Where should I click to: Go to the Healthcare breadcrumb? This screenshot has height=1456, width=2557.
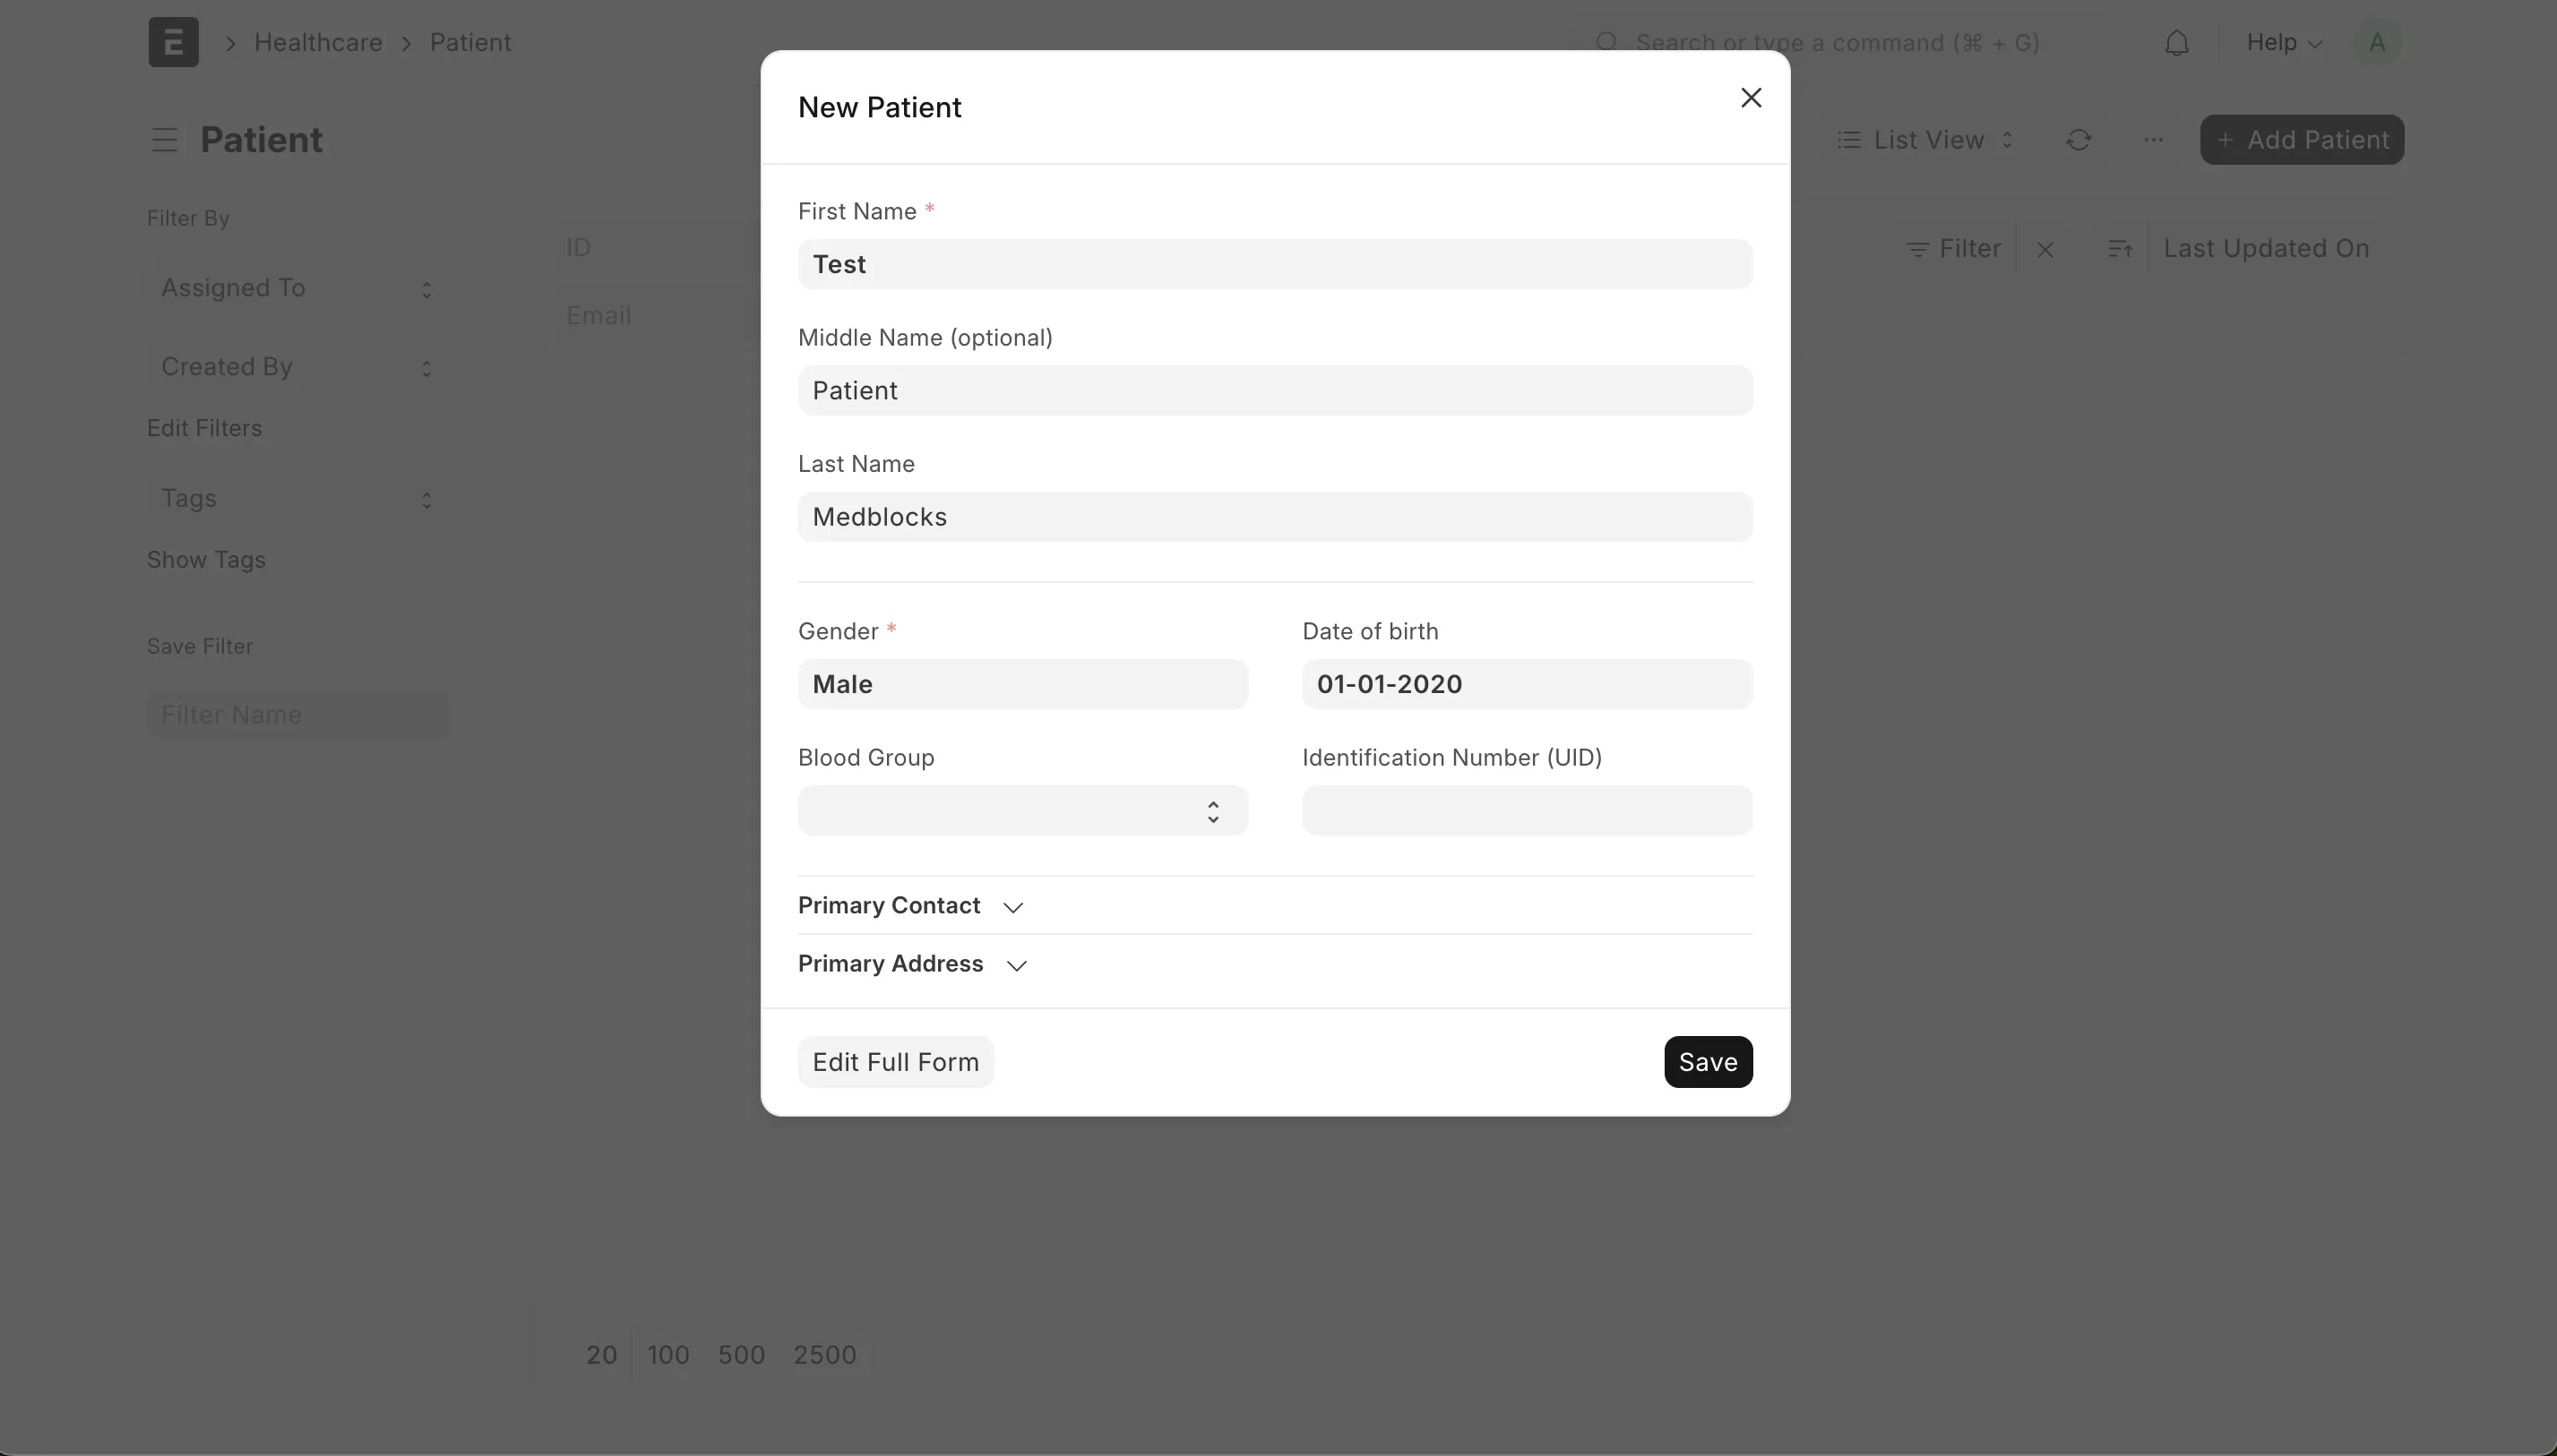tap(318, 43)
